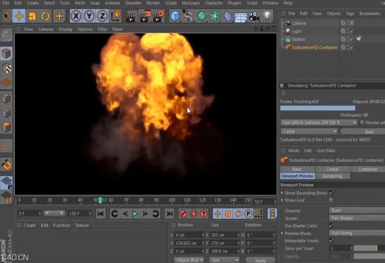Toggle Interpolate Voxels checkbox
The image size is (385, 263).
coord(331,240)
